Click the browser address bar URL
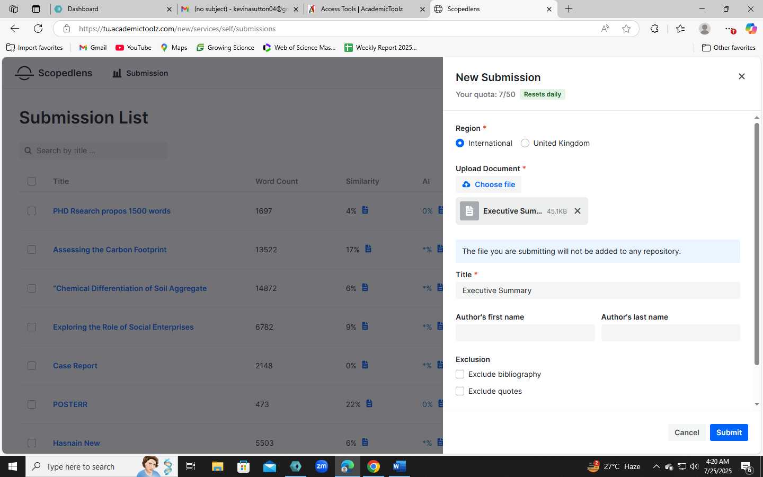Screen dimensions: 763x477 point(178,29)
